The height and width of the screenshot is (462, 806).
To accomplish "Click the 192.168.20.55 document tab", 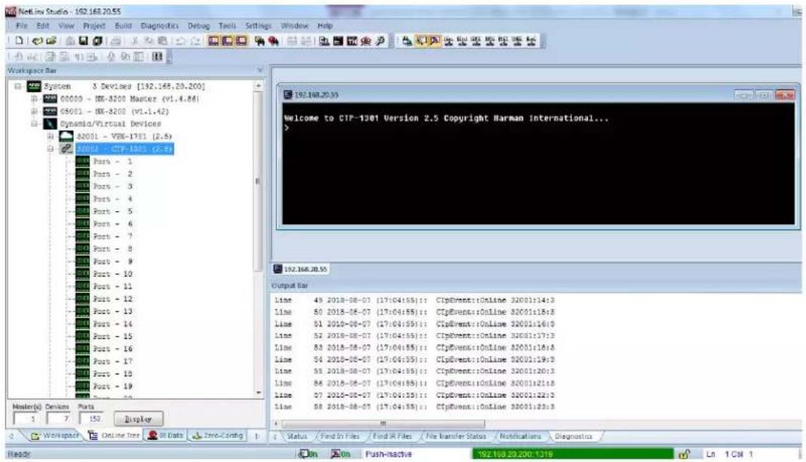I will pyautogui.click(x=302, y=269).
